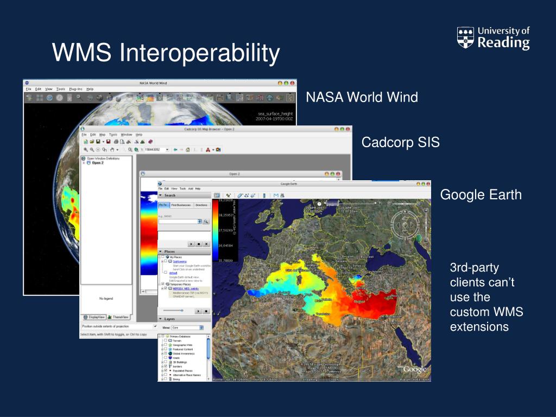Image resolution: width=556 pixels, height=417 pixels.
Task: Click the ruler icon in Google Earth toolbar
Action: coord(264,195)
